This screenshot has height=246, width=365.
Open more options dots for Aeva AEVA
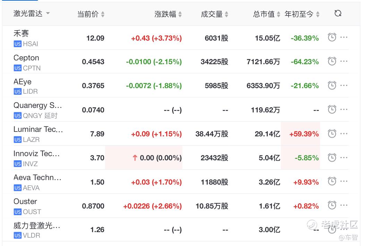[344, 181]
